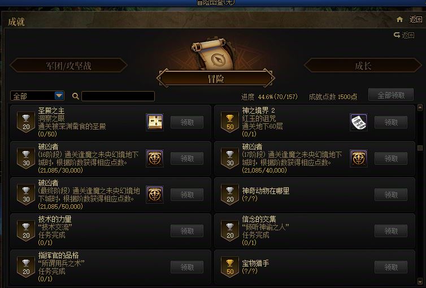Open the 全部 filter dropdown
The height and width of the screenshot is (288, 426).
(59, 96)
